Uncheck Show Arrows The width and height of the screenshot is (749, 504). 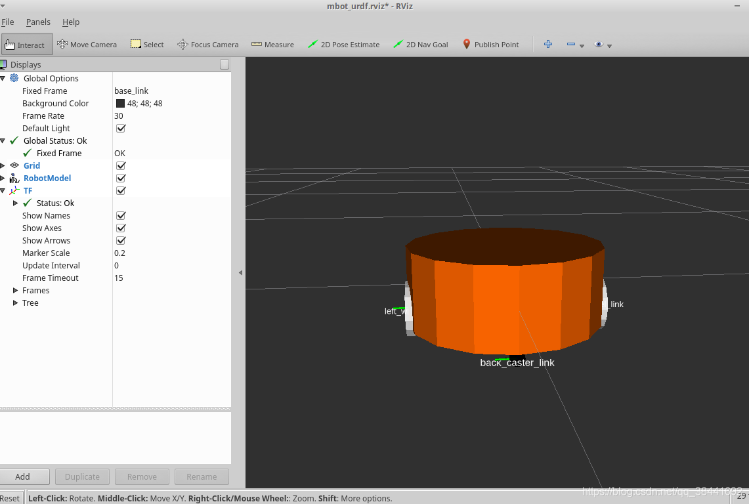[x=121, y=240]
